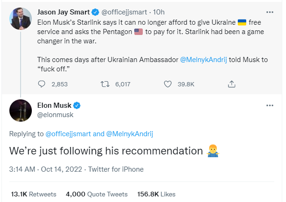
Task: View the 156.8K Likes list
Action: pyautogui.click(x=156, y=194)
